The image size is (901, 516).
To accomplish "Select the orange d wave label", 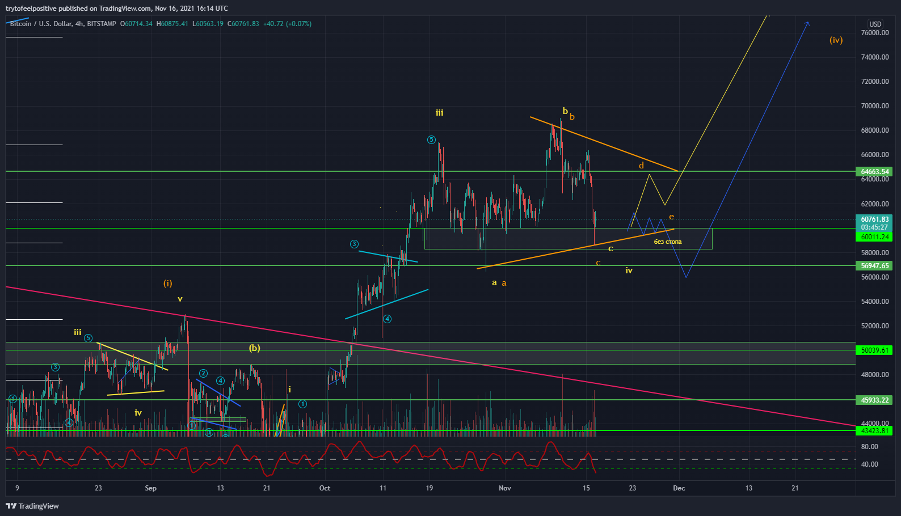I will tap(642, 166).
